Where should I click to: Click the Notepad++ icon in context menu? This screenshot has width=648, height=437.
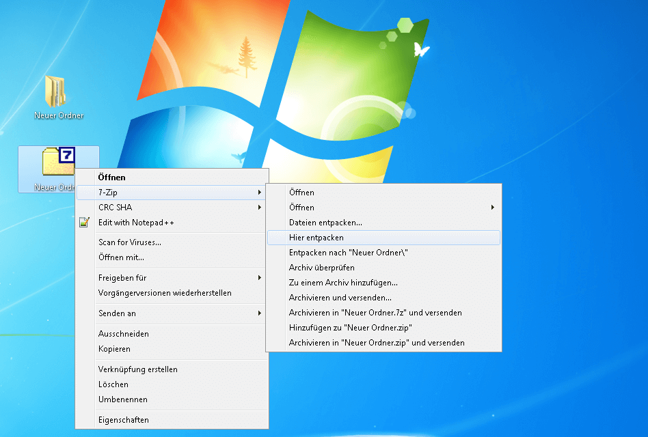point(84,223)
